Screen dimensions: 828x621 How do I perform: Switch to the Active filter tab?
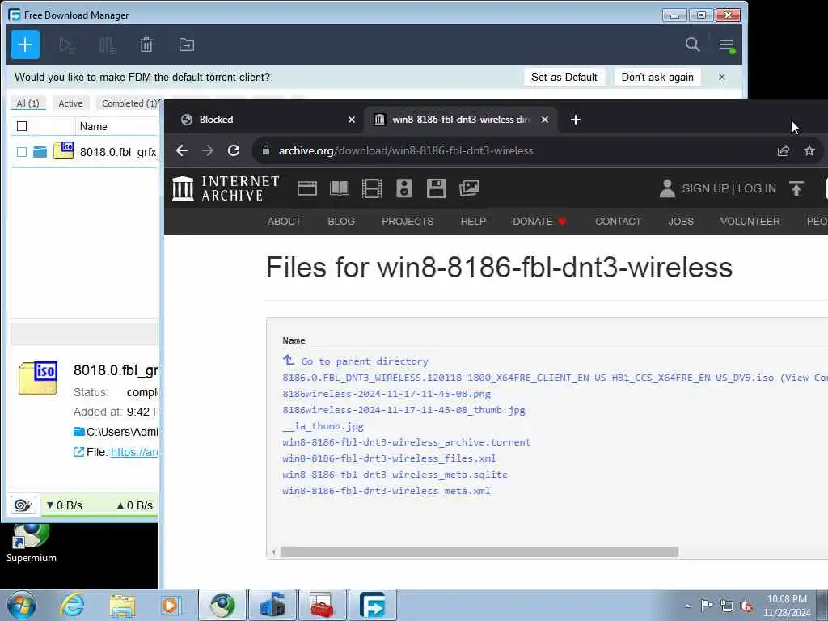point(71,103)
